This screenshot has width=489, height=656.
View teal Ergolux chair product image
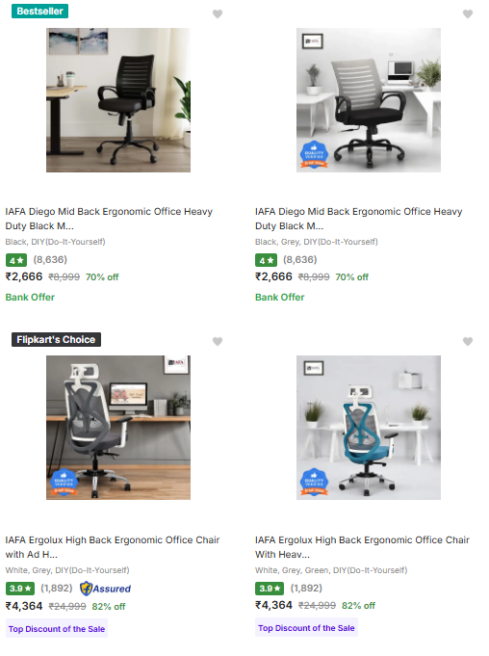369,428
